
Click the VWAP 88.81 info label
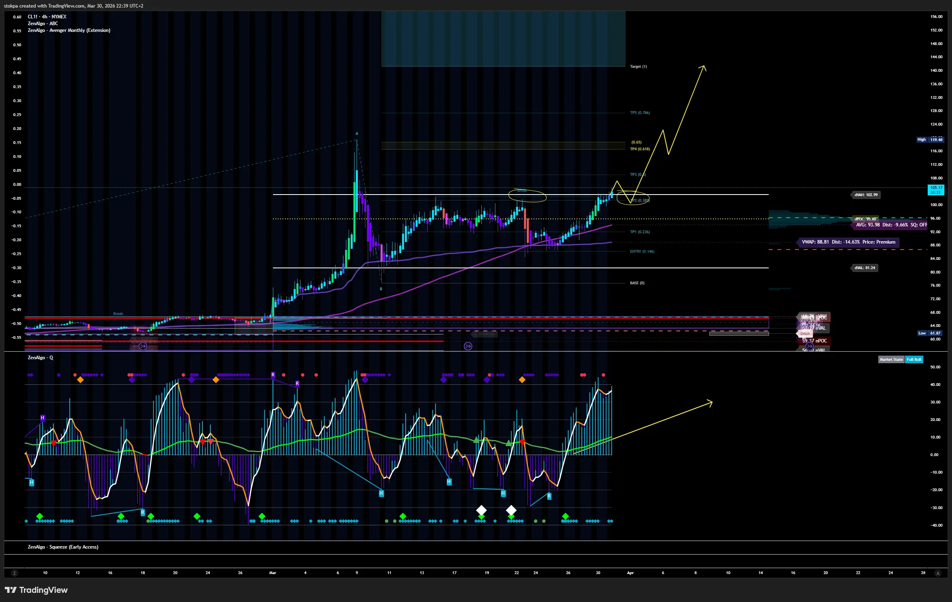click(848, 242)
